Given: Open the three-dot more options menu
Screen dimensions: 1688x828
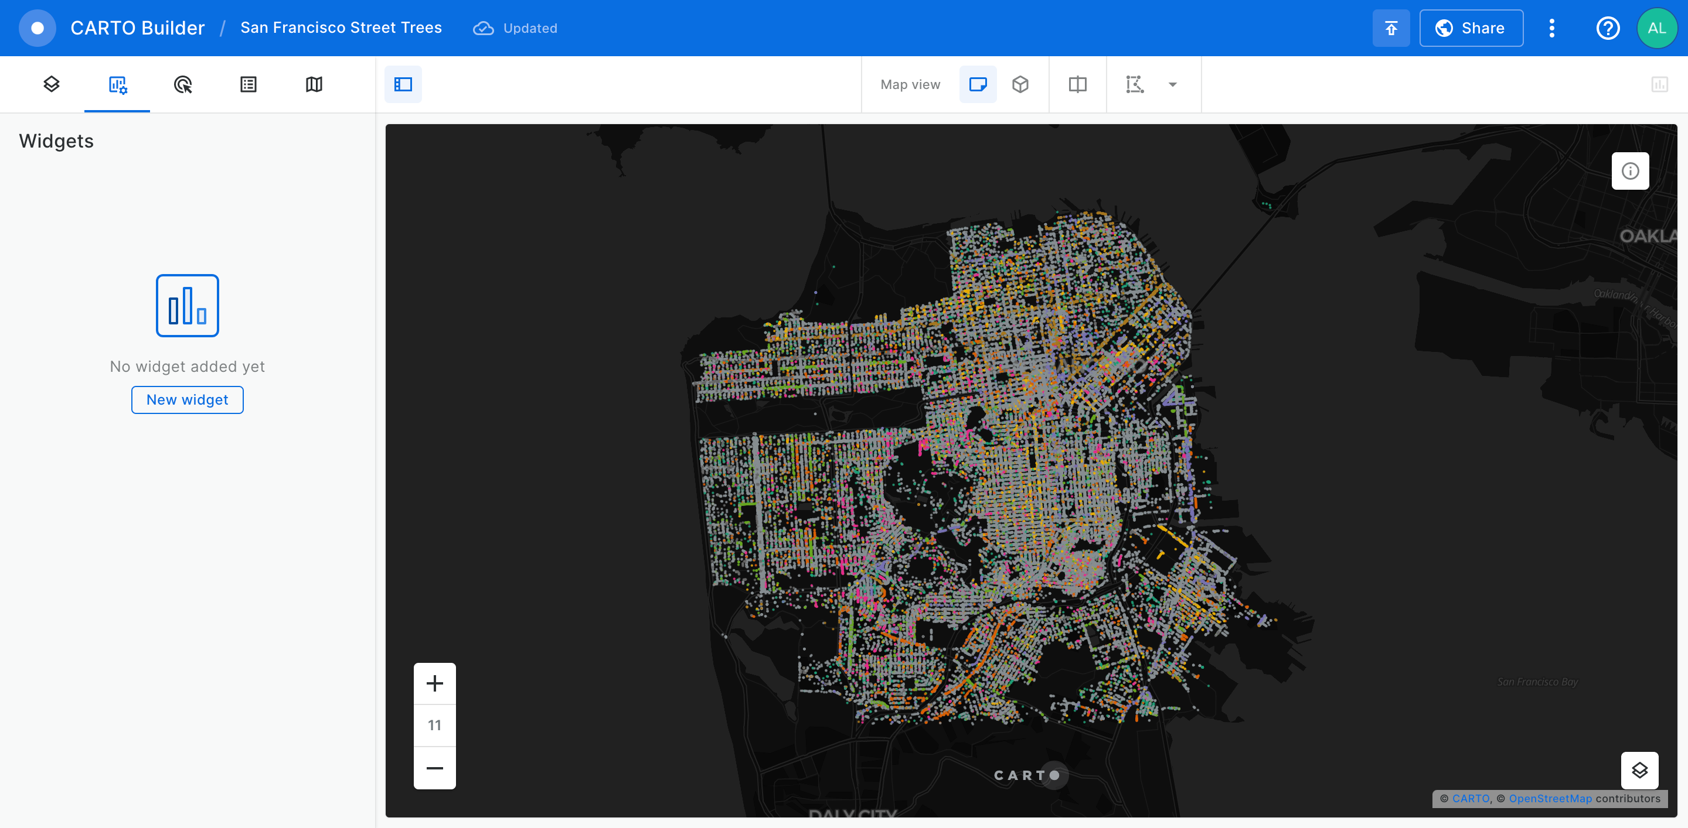Looking at the screenshot, I should [x=1551, y=28].
